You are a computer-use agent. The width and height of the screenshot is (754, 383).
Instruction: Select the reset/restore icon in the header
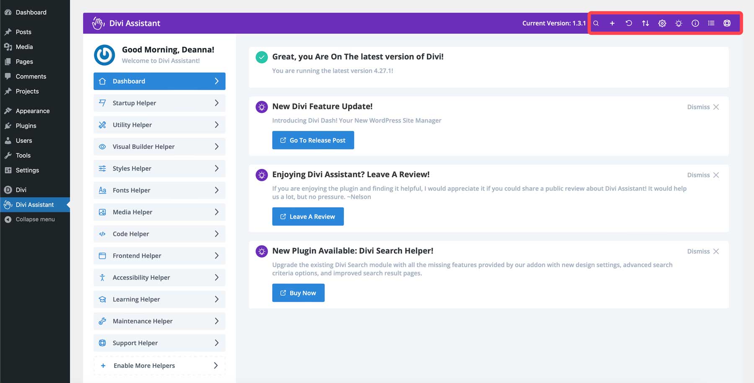628,23
